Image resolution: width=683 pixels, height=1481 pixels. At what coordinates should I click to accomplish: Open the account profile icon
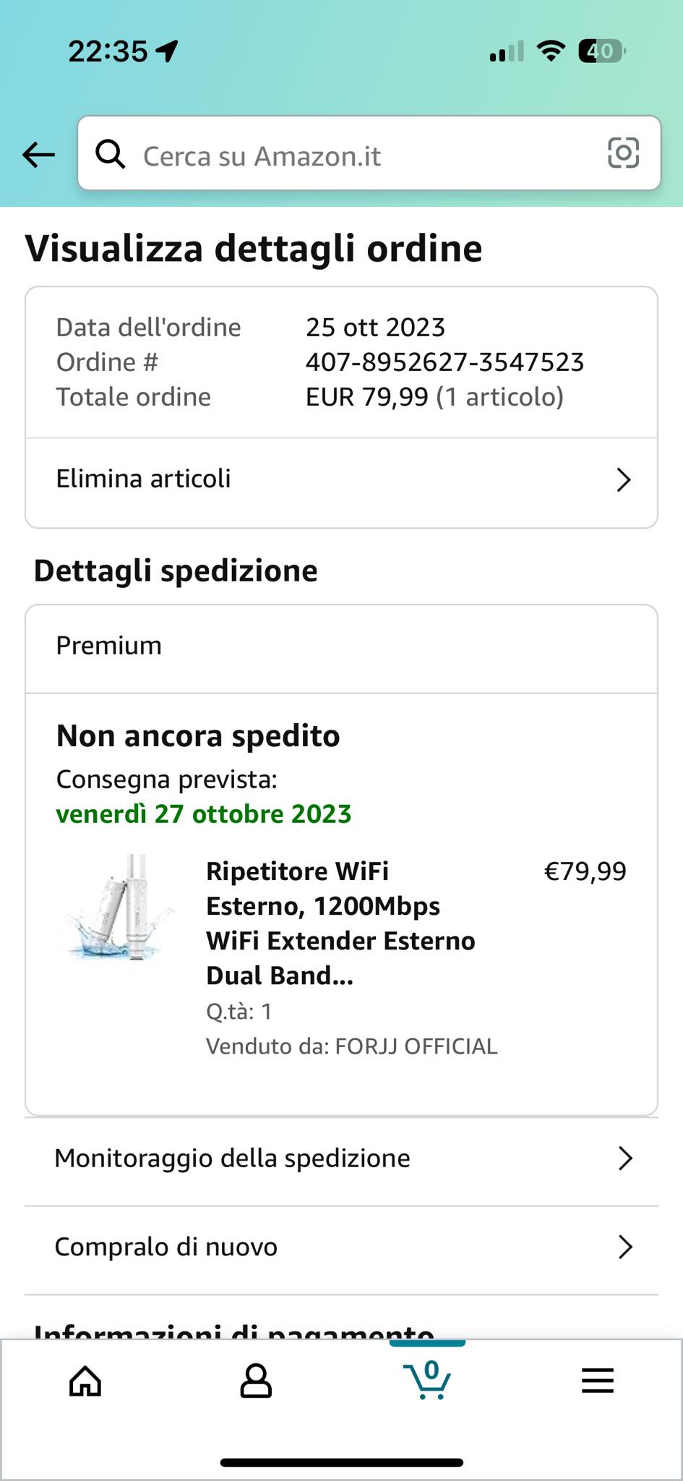256,1381
